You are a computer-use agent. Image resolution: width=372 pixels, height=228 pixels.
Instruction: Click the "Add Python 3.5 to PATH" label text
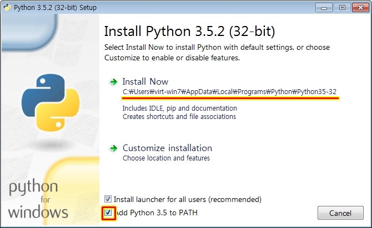tap(157, 213)
